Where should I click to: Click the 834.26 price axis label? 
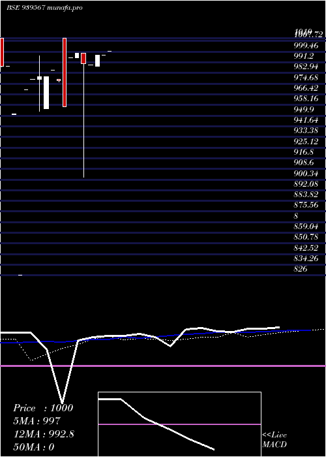point(306,259)
